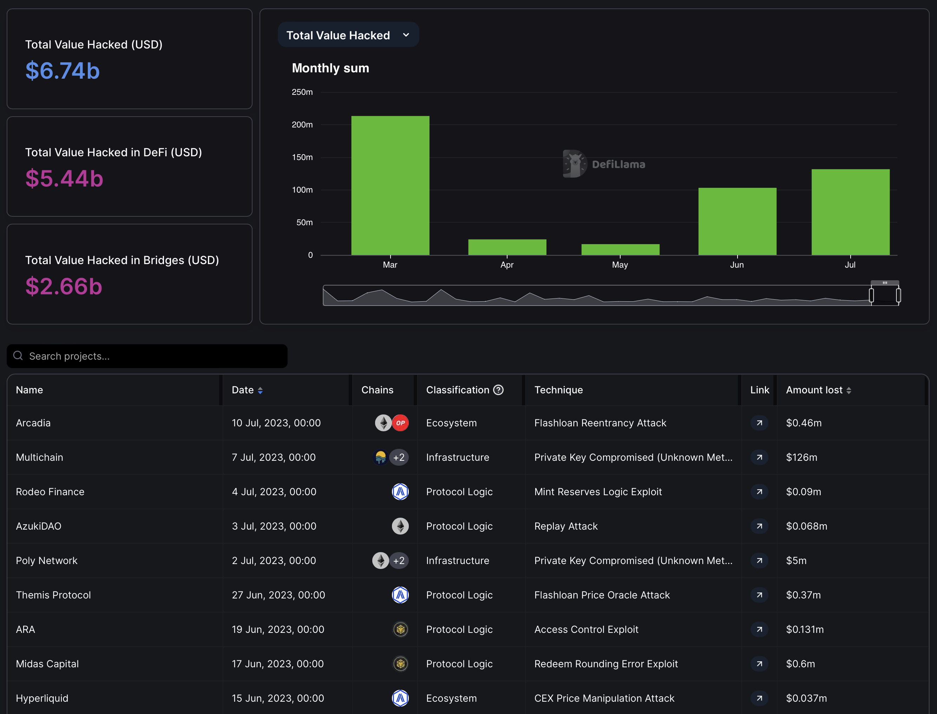Click the $5.44b DeFi hacked value
This screenshot has height=714, width=937.
64,178
